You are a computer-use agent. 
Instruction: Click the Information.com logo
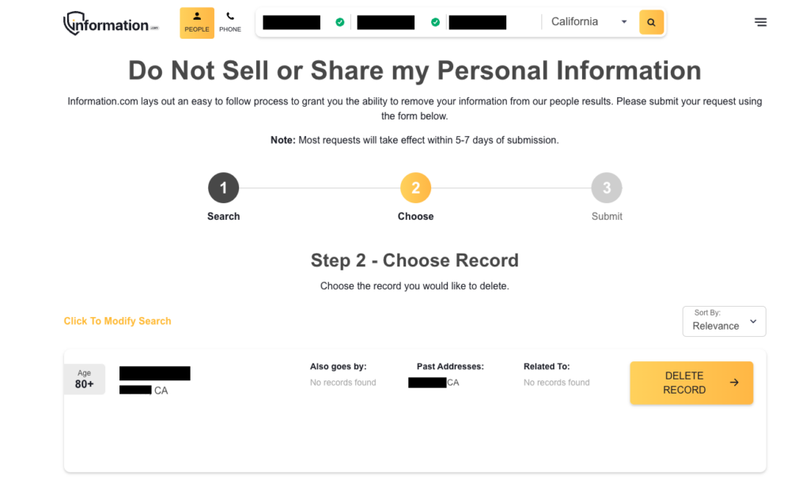110,22
